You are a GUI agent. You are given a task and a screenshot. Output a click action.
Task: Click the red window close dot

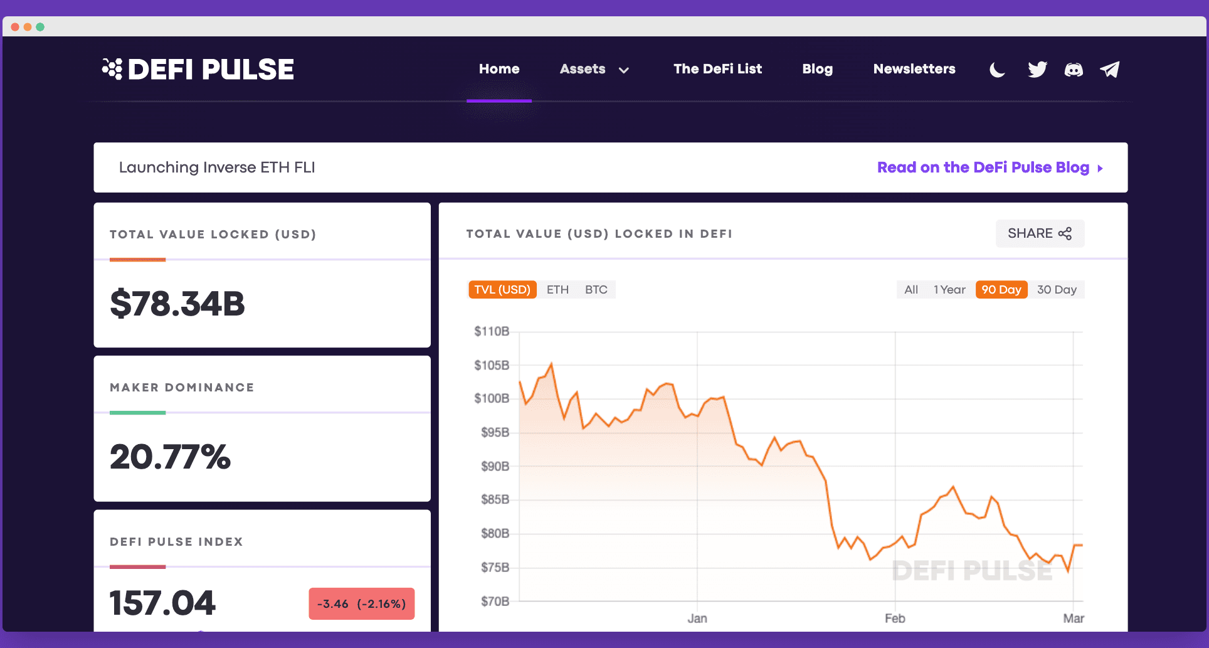(x=15, y=27)
